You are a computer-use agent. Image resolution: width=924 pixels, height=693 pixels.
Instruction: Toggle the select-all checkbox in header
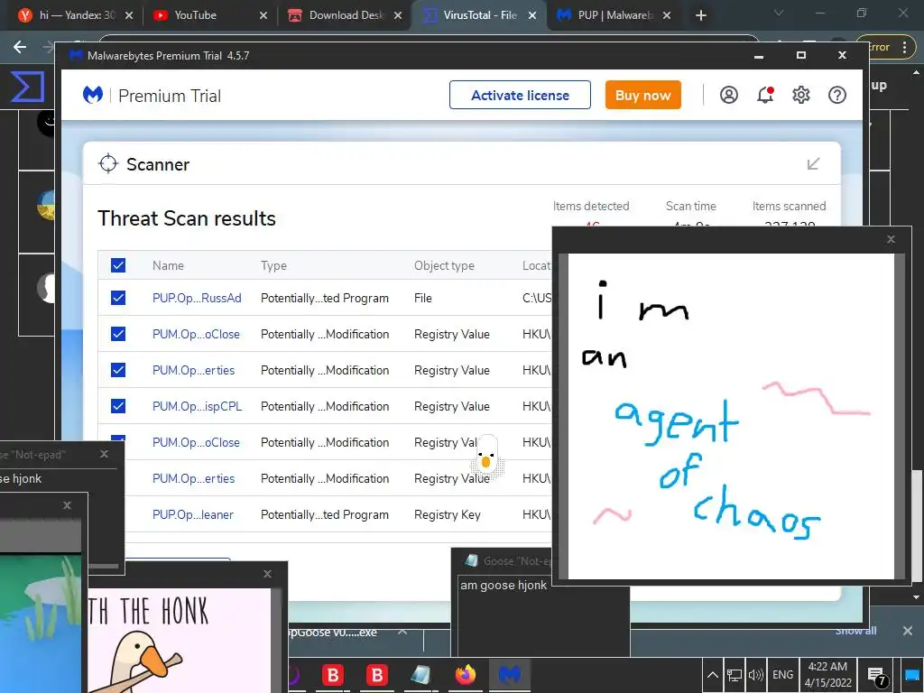118,265
